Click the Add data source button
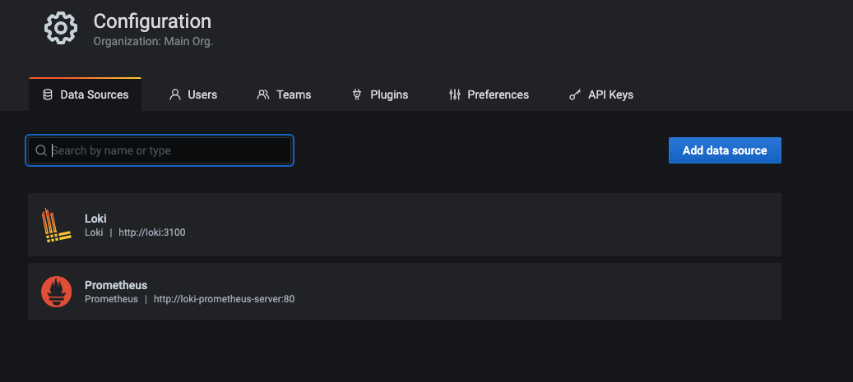 (x=725, y=150)
